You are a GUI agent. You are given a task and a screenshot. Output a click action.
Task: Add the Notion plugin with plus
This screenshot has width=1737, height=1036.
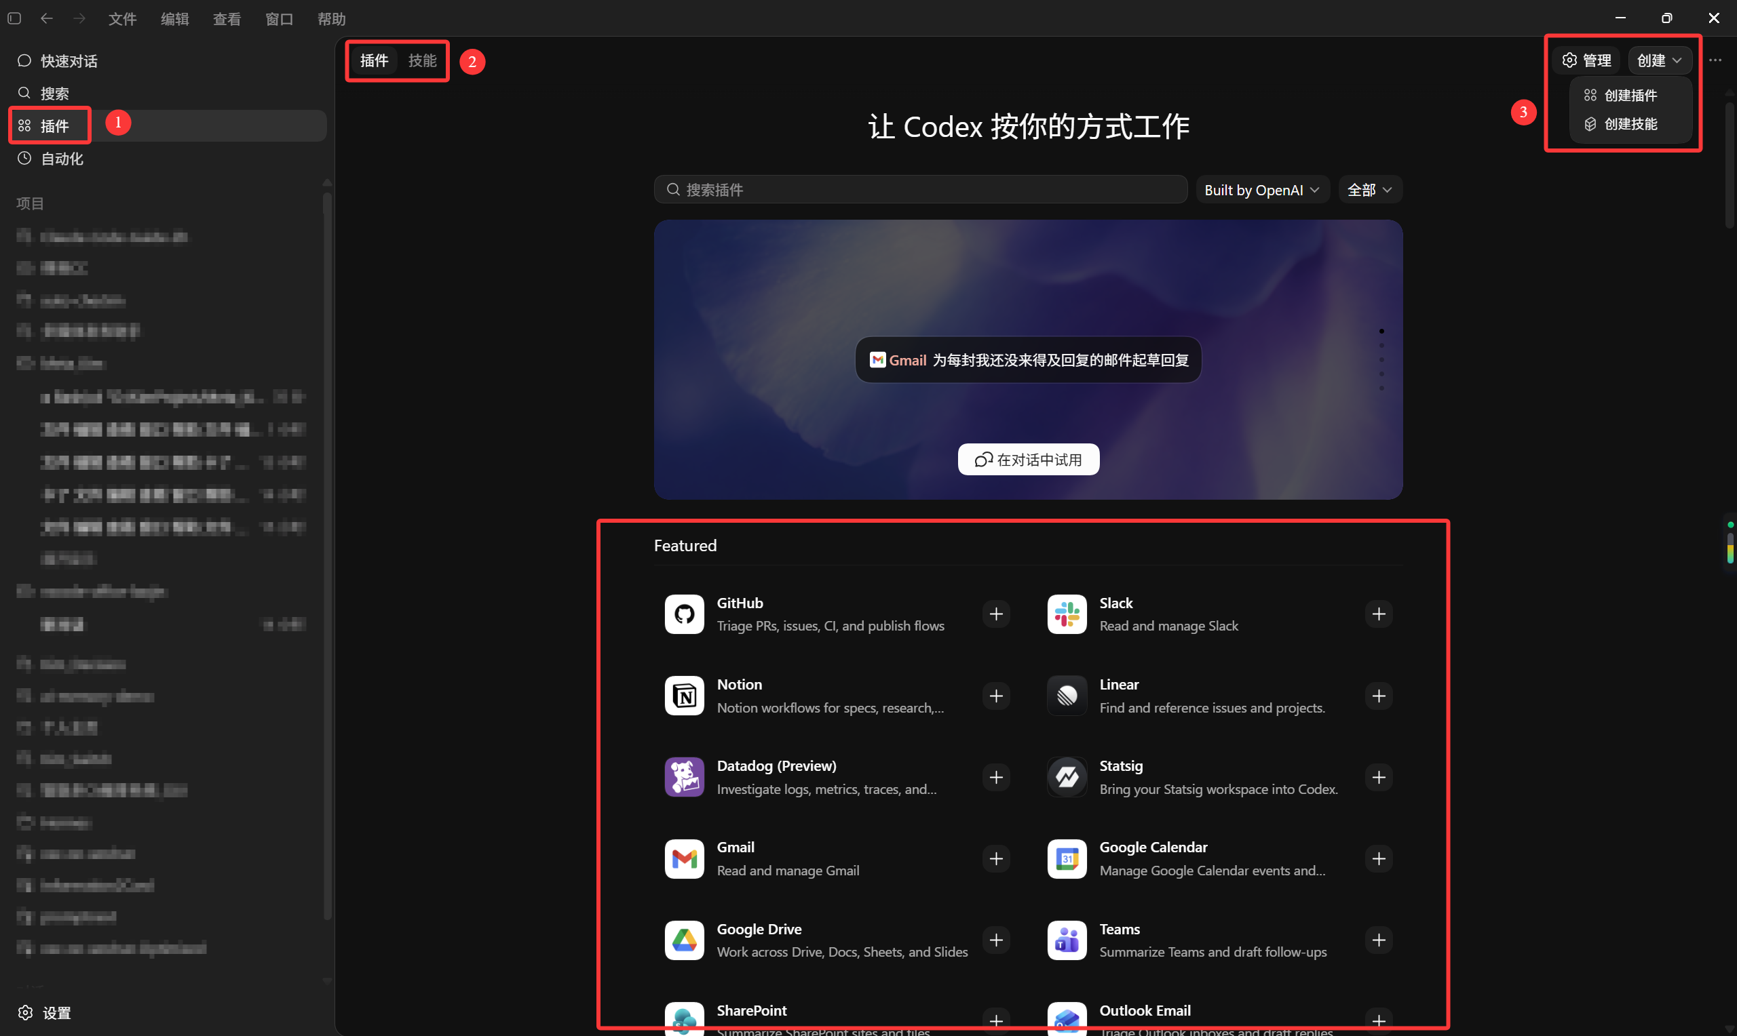996,696
